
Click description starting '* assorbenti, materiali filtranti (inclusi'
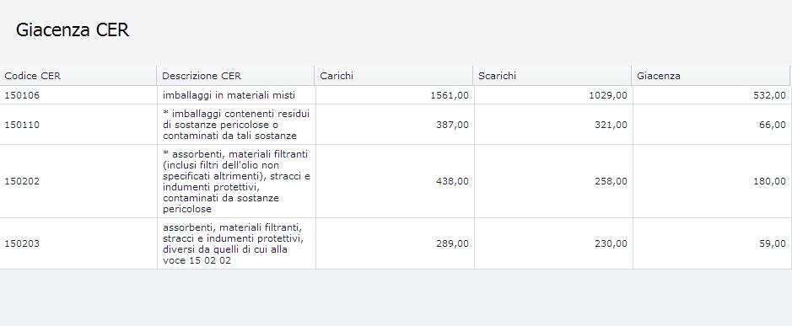pyautogui.click(x=236, y=181)
